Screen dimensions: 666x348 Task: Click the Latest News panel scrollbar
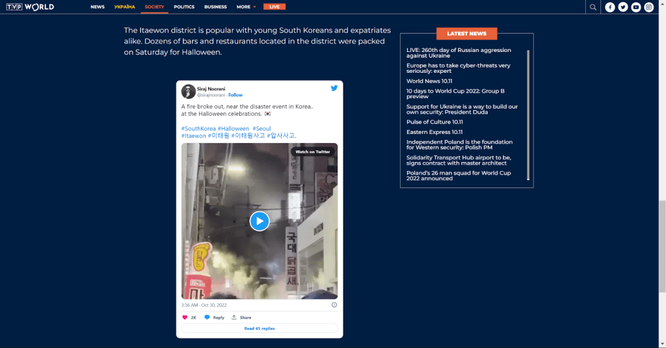point(528,114)
